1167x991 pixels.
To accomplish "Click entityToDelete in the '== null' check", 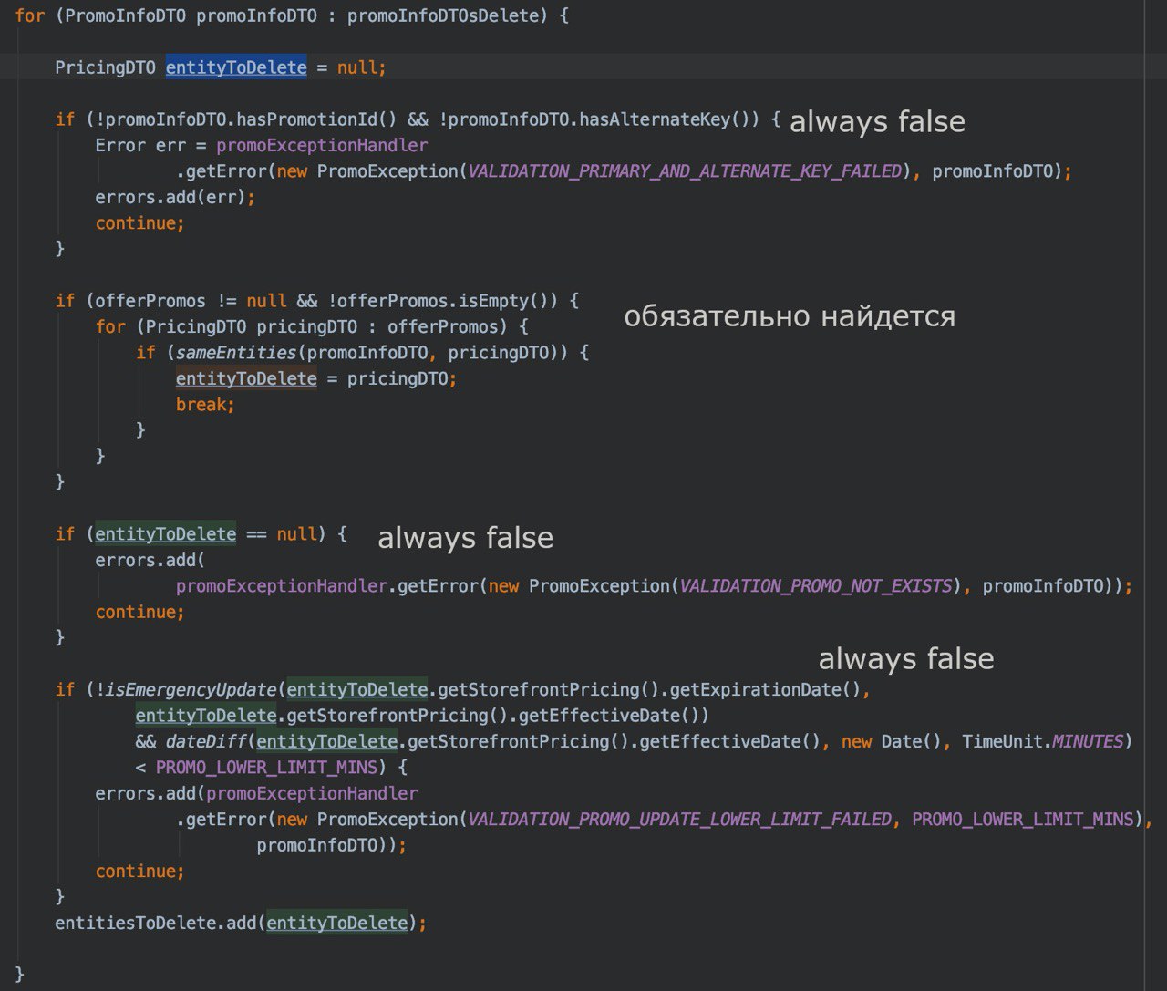I will tap(165, 534).
